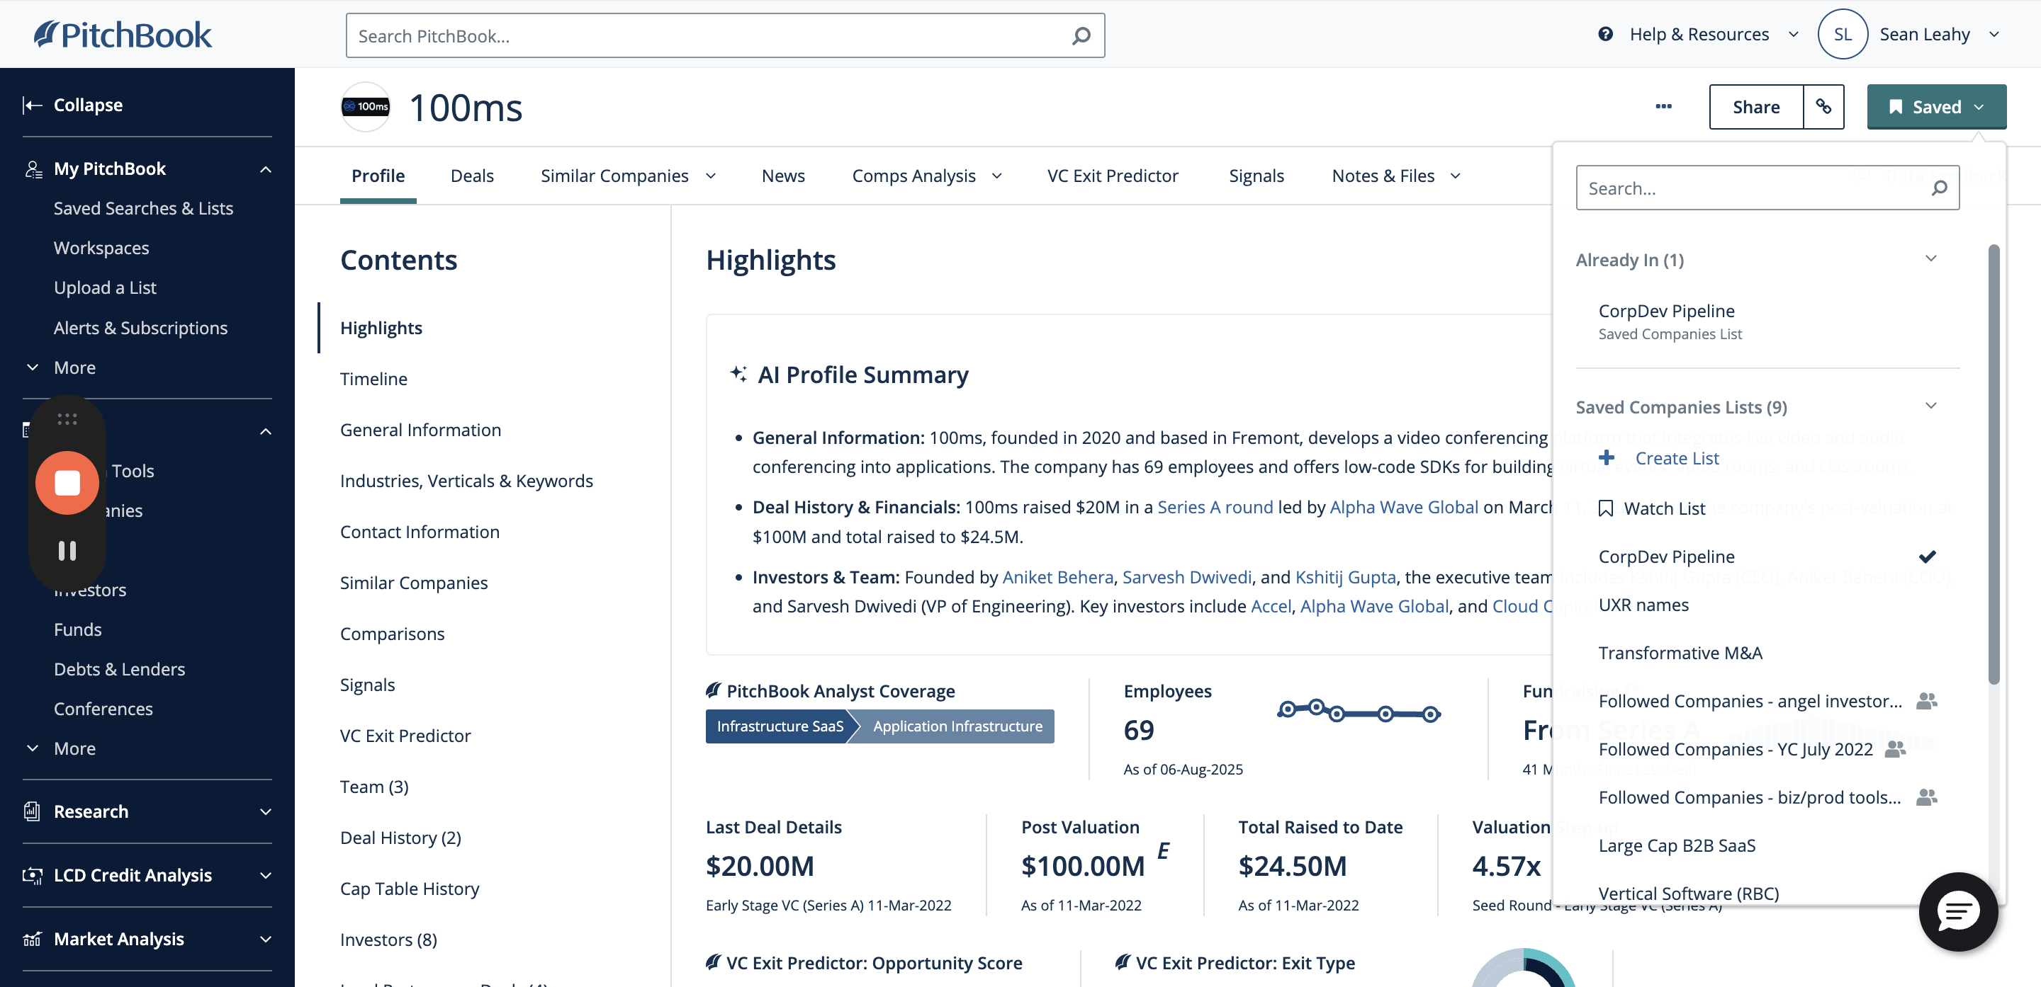Viewport: 2041px width, 987px height.
Task: Click the Help & Resources question icon
Action: 1605,34
